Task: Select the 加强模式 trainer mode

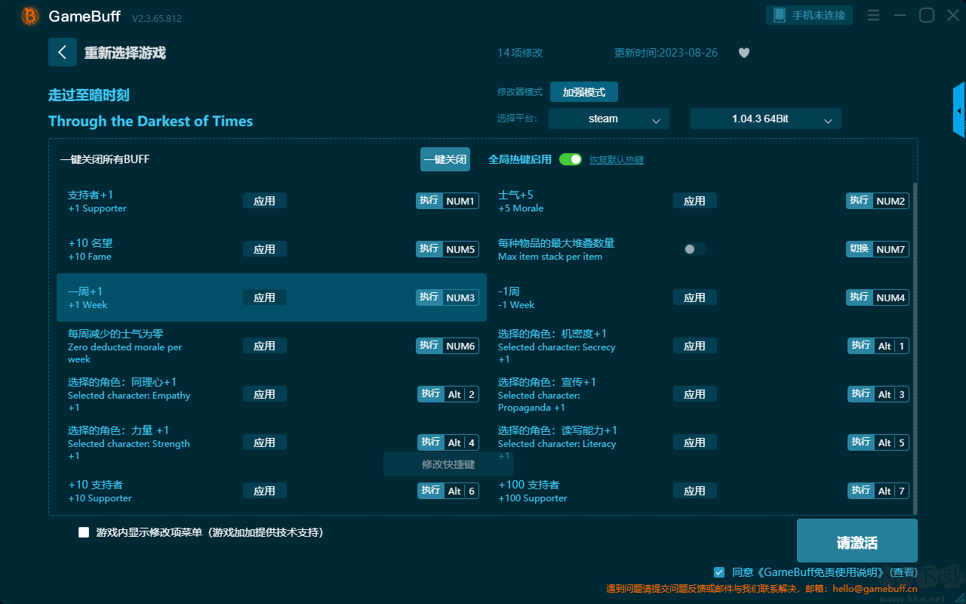Action: (584, 92)
